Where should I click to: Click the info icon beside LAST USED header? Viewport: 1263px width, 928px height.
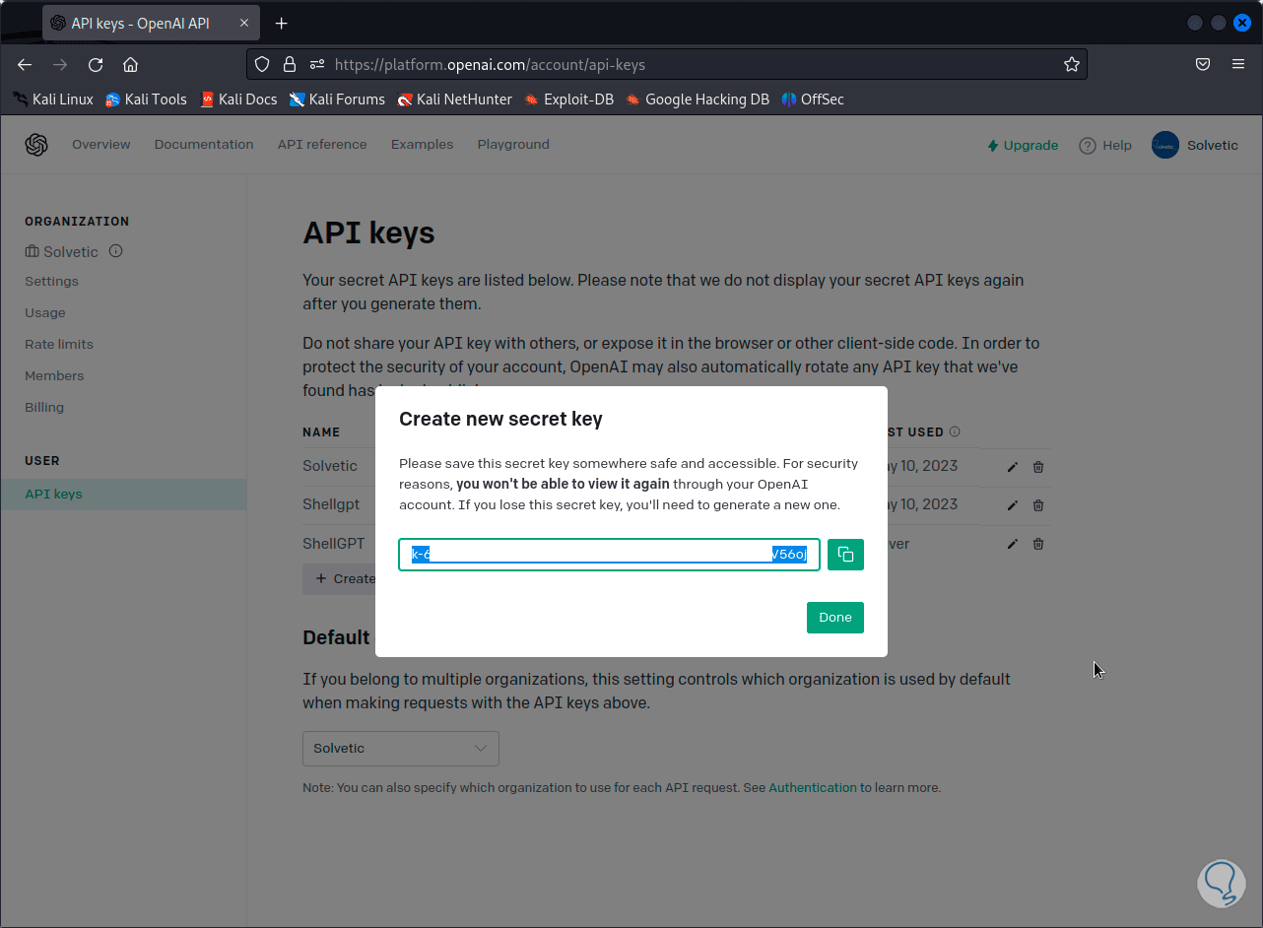pyautogui.click(x=955, y=431)
